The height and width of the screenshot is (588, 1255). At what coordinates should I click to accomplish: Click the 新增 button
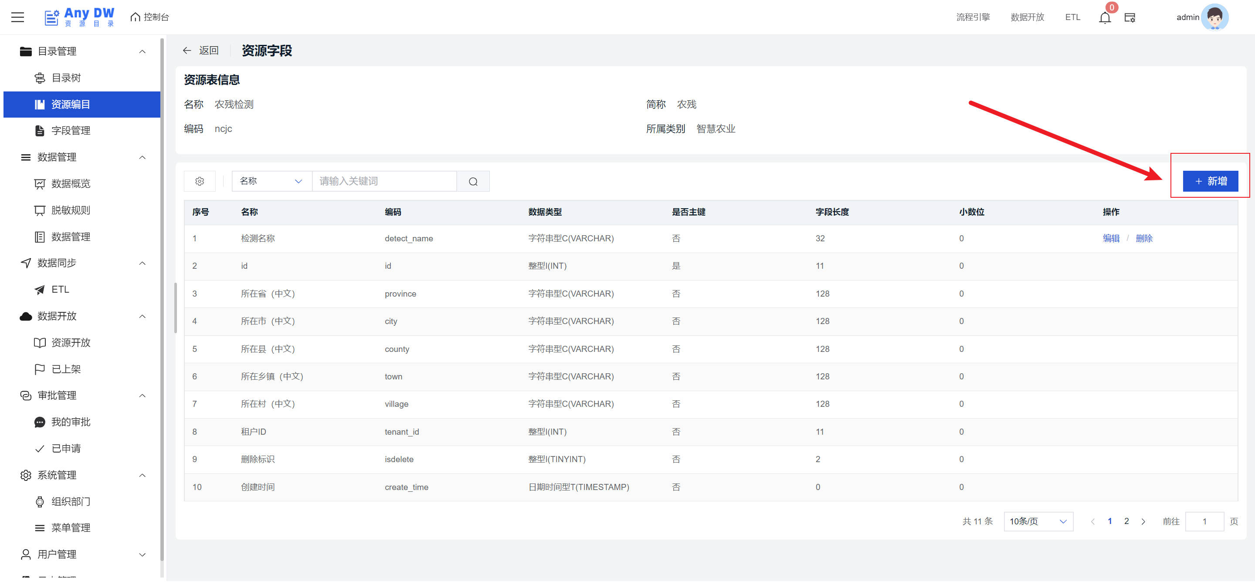[x=1210, y=181]
